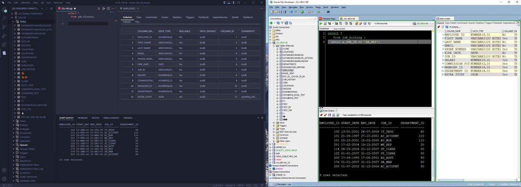Image resolution: width=521 pixels, height=187 pixels.
Task: Click New file icon in SQL Developer main toolbar
Action: tap(272, 12)
